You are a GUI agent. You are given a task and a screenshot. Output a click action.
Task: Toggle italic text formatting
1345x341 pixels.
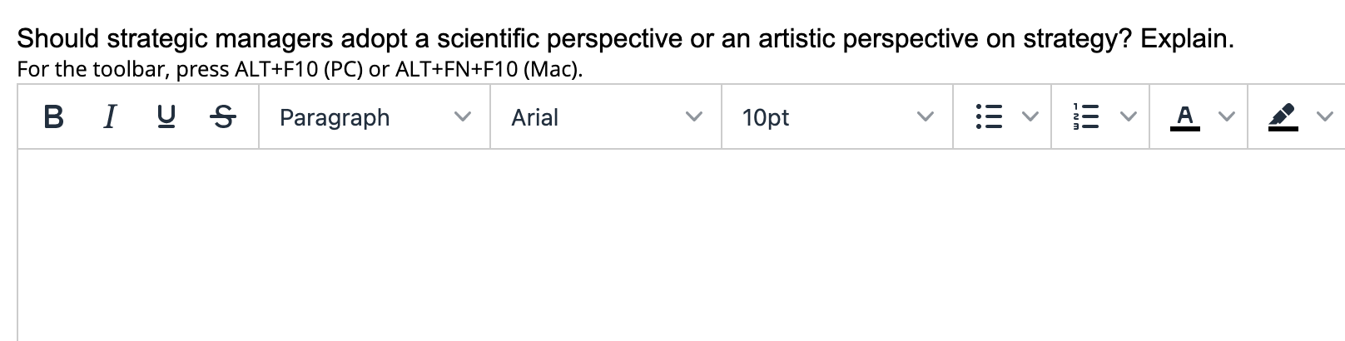(109, 117)
